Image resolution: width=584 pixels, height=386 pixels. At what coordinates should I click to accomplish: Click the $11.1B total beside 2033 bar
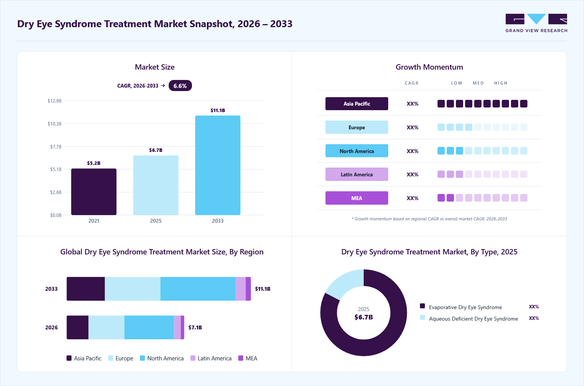pos(263,289)
